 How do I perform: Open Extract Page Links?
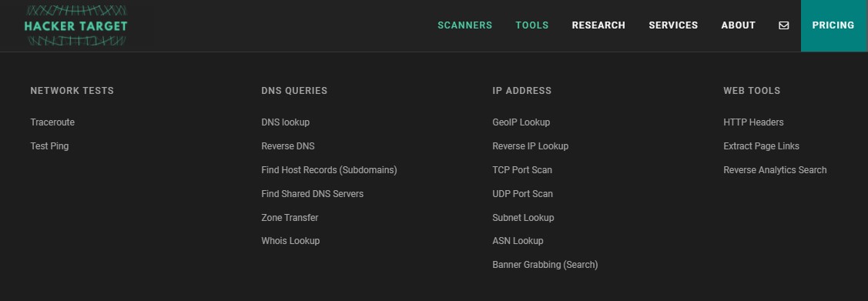(761, 146)
